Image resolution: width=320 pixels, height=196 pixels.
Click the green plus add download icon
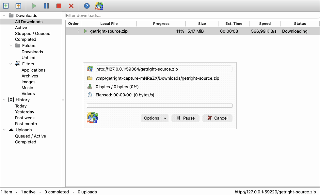click(x=6, y=6)
